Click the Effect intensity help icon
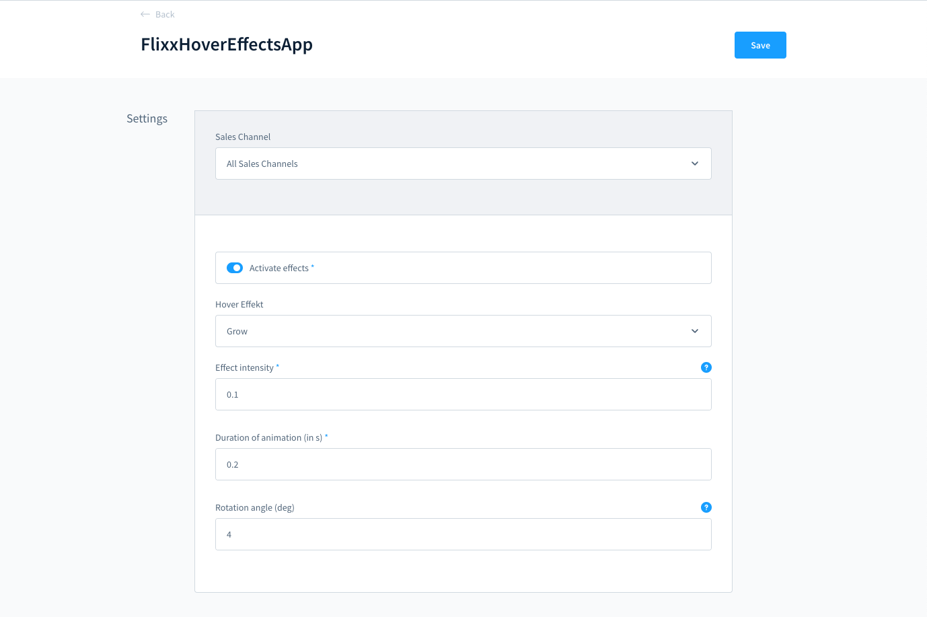 pos(706,367)
